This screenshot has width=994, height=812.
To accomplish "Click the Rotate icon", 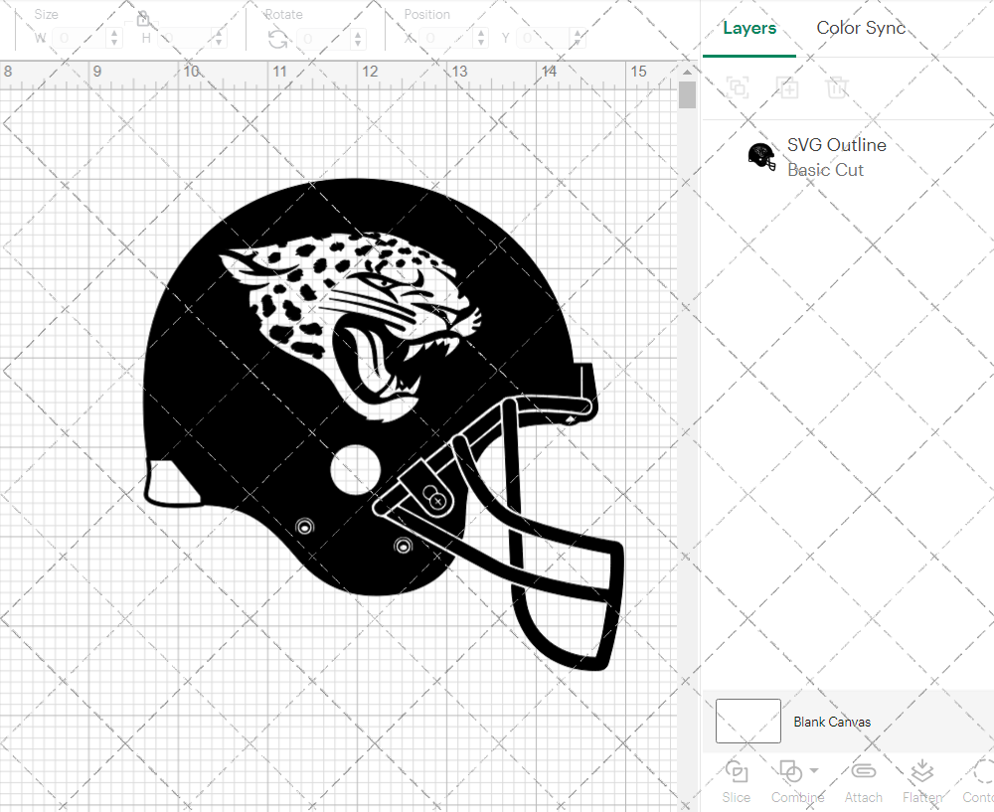I will tap(277, 39).
